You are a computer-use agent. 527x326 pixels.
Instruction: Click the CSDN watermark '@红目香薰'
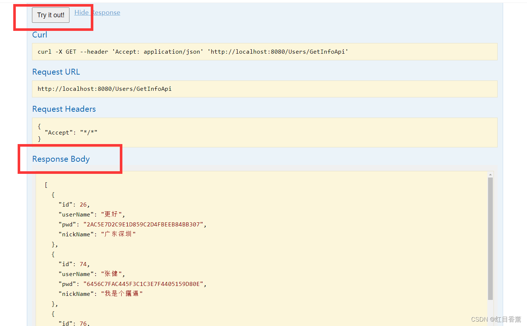coord(496,319)
